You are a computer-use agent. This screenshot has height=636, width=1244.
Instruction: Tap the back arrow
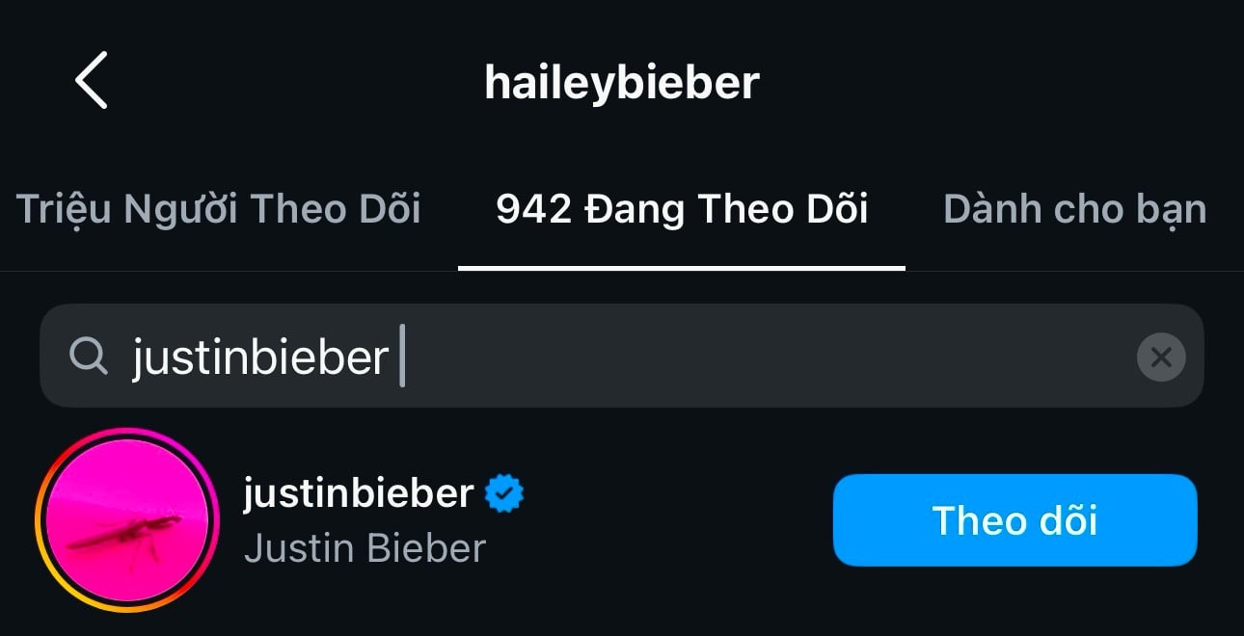point(92,81)
